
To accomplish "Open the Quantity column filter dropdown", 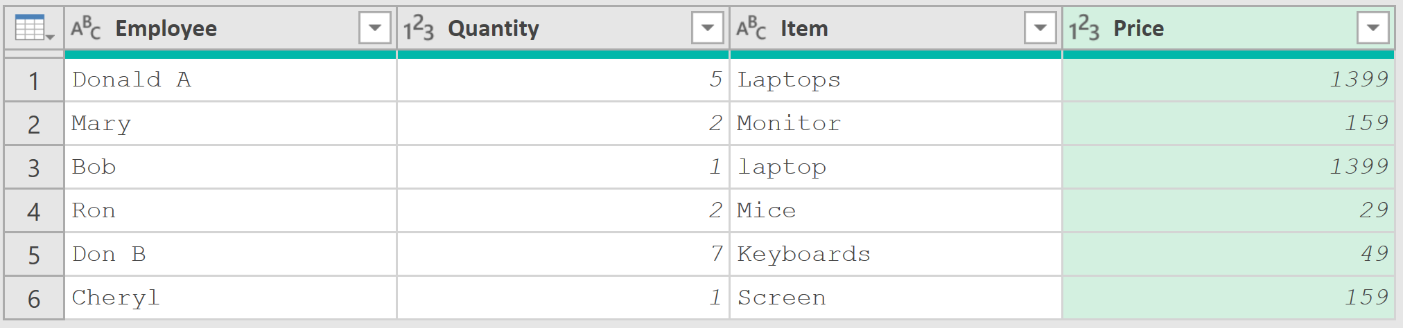I will pyautogui.click(x=708, y=28).
